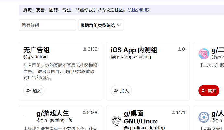Open the iOS App 内测组 title

(x=134, y=50)
